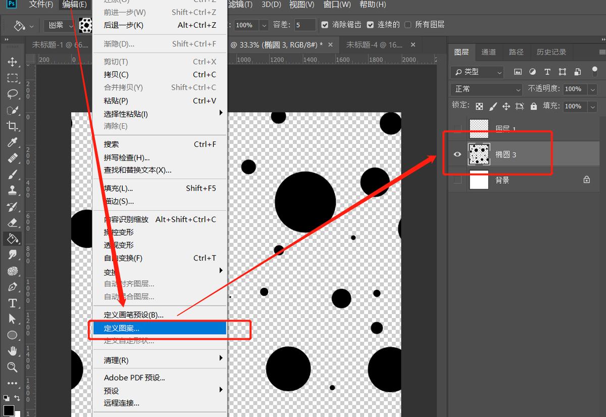
Task: Select the Lasso tool
Action: 13,94
